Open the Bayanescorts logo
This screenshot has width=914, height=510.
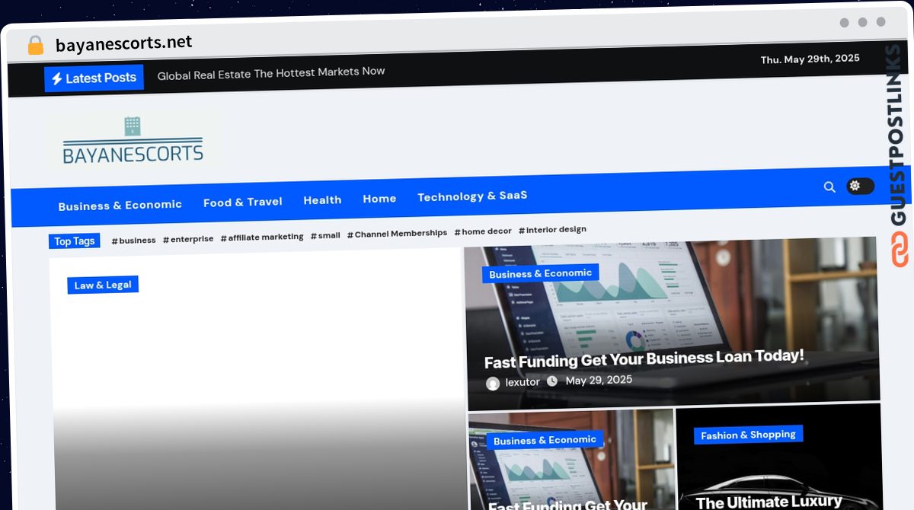coord(133,142)
